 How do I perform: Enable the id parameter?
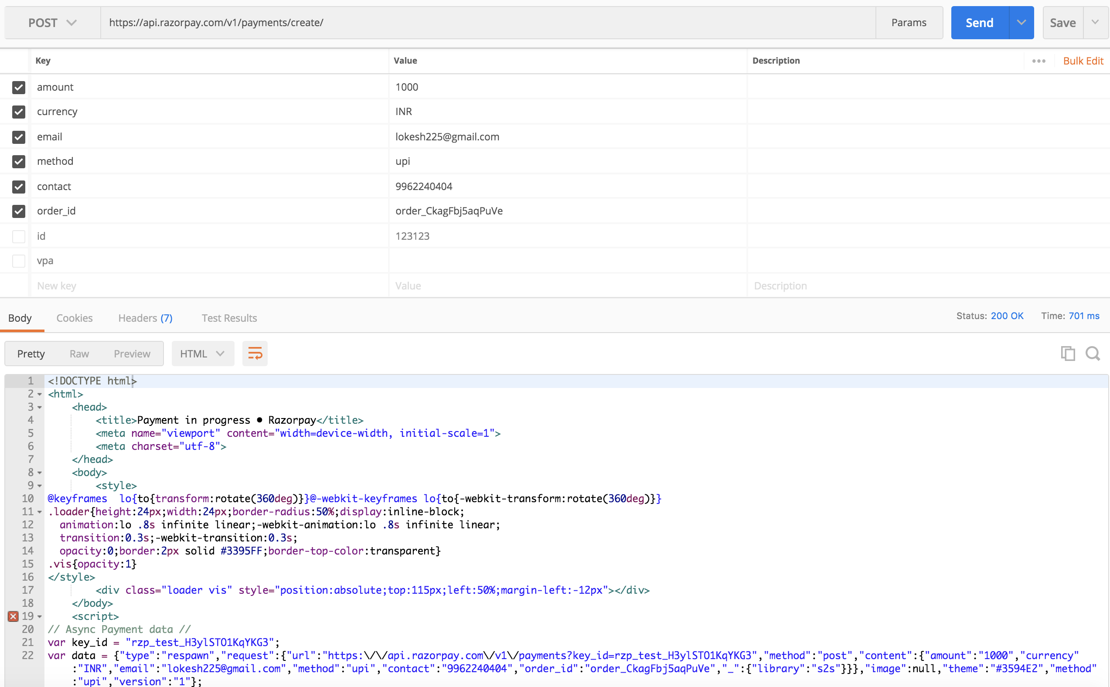point(18,236)
